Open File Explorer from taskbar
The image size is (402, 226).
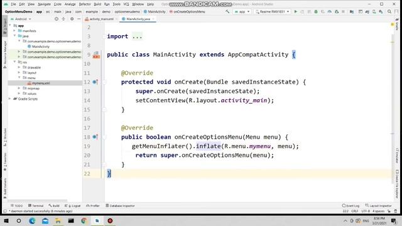pos(58,220)
